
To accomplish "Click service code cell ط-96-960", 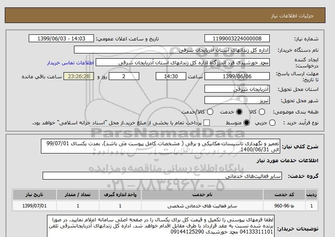I will point(284,206).
